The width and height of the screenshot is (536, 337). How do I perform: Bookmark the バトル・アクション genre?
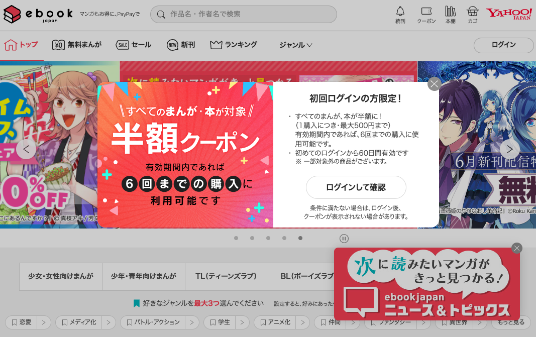point(153,322)
